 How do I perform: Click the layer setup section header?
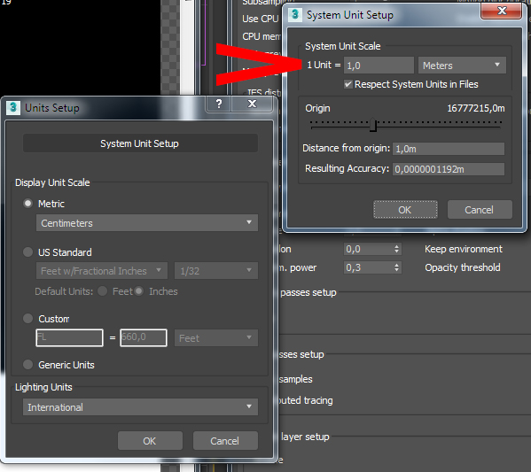click(x=305, y=437)
